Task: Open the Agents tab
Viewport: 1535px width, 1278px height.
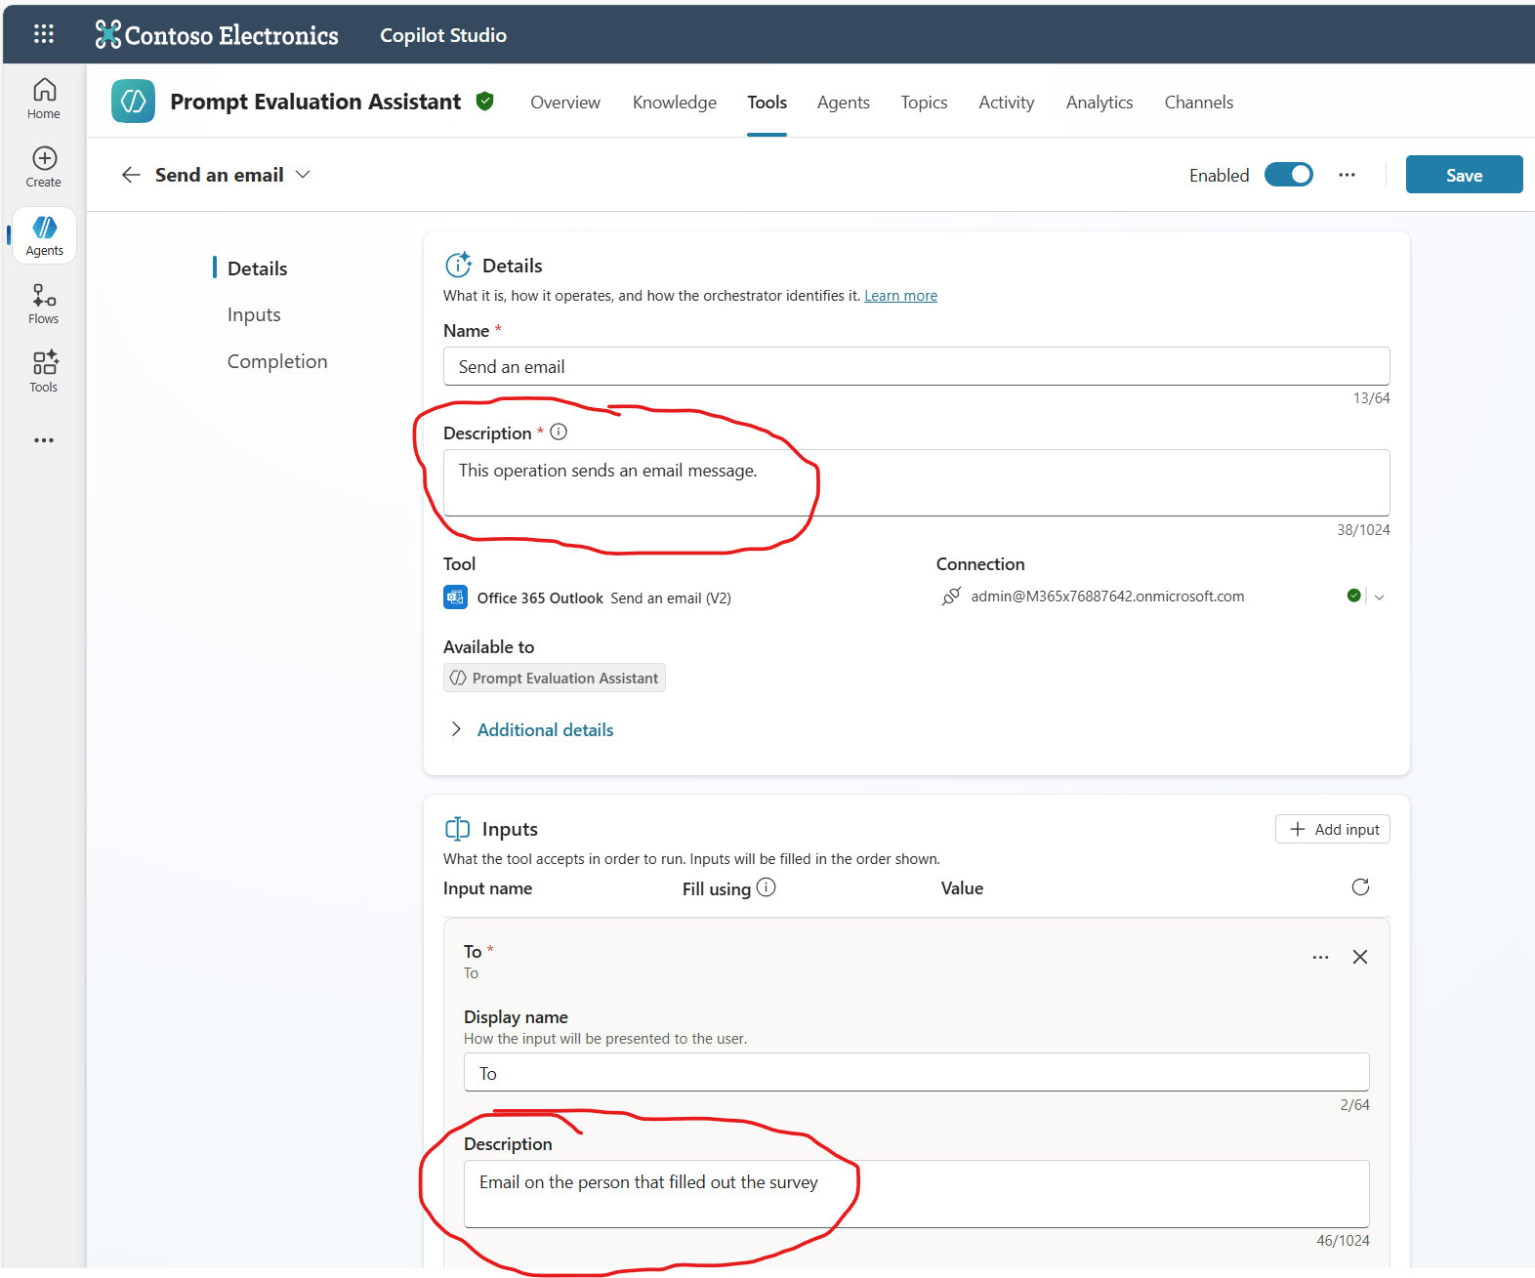Action: coord(844,103)
